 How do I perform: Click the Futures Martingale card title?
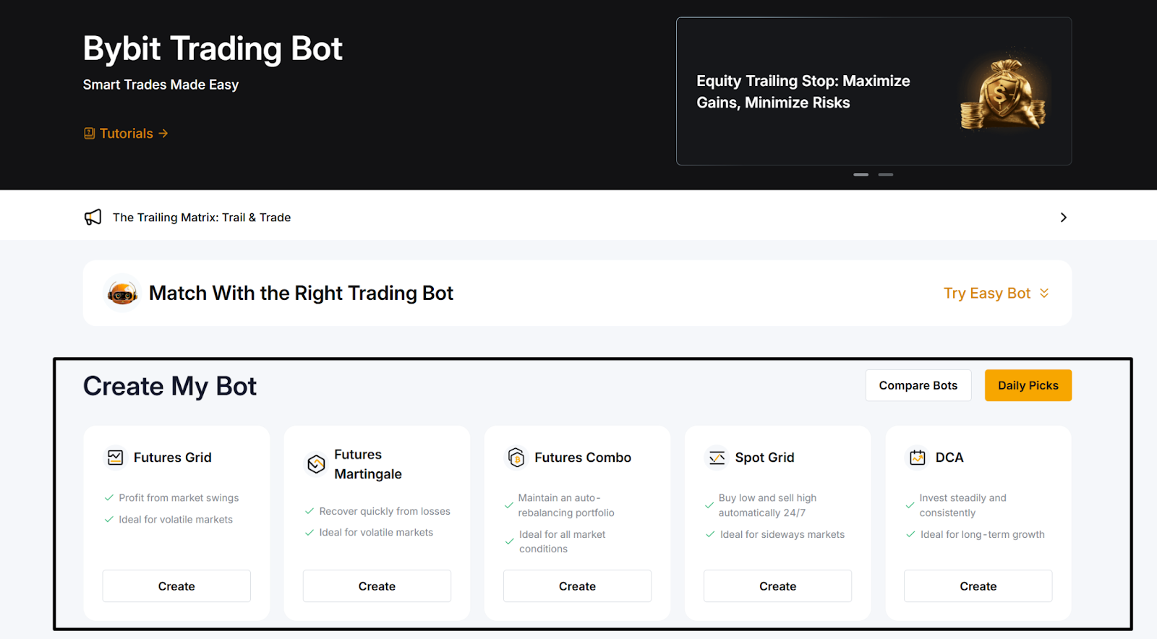click(x=367, y=464)
